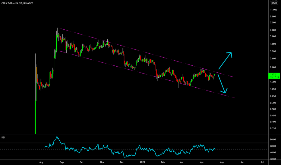Click the 9.000 price axis label
281x165 pixels.
(273, 16)
